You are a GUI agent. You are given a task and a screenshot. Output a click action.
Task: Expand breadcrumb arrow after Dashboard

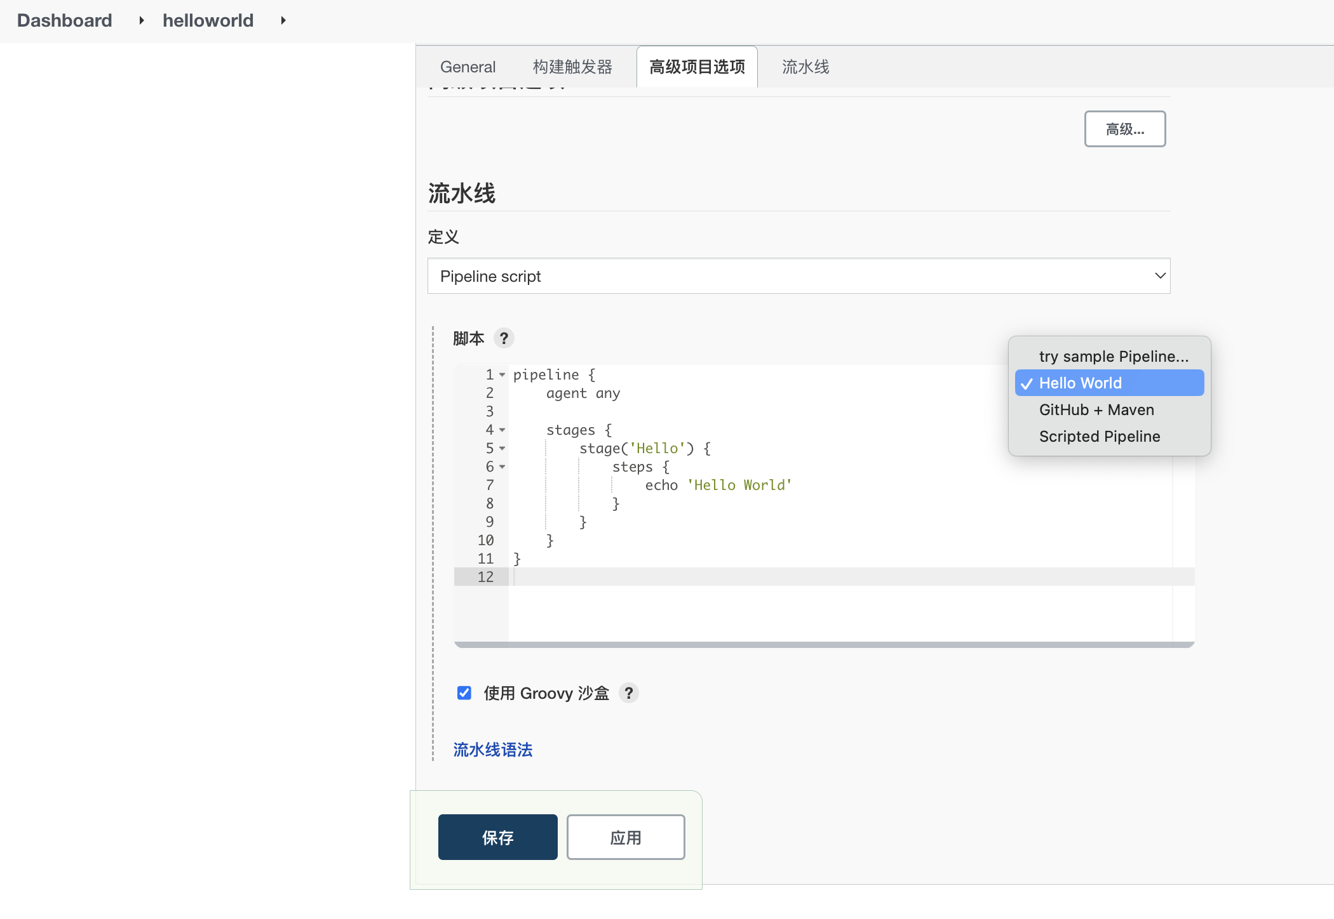[141, 20]
